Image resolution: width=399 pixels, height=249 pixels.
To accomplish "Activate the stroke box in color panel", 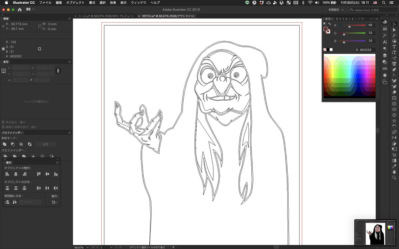I will 329,32.
